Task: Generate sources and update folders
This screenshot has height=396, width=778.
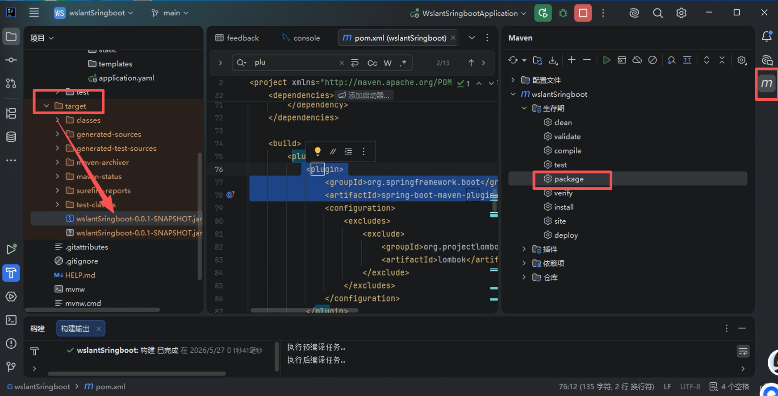Action: pyautogui.click(x=538, y=60)
